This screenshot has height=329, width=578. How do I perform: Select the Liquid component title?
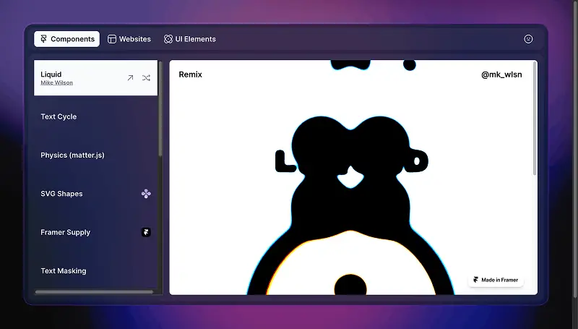click(51, 74)
